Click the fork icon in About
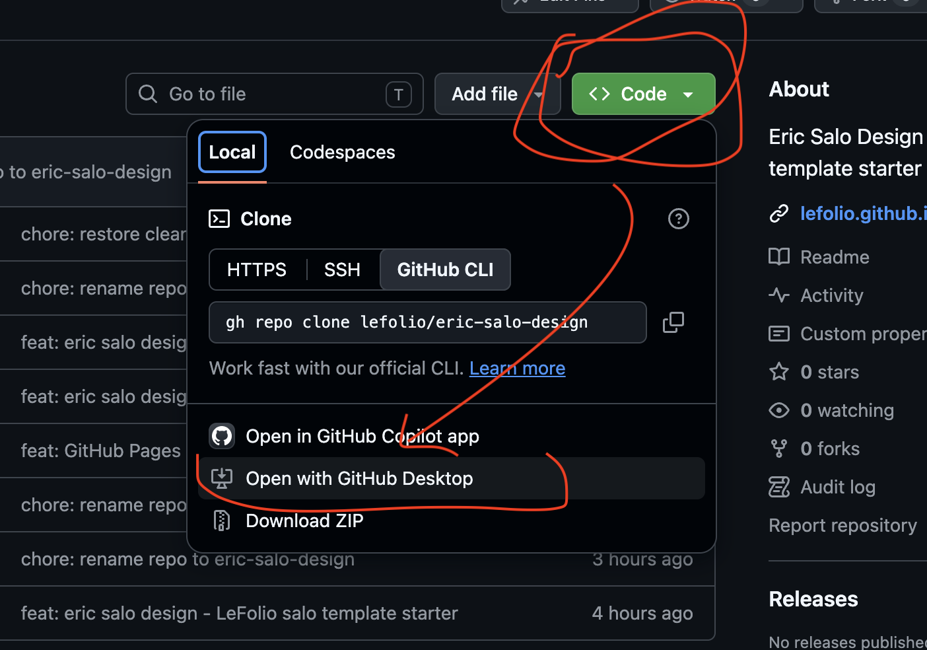The width and height of the screenshot is (927, 650). (779, 449)
